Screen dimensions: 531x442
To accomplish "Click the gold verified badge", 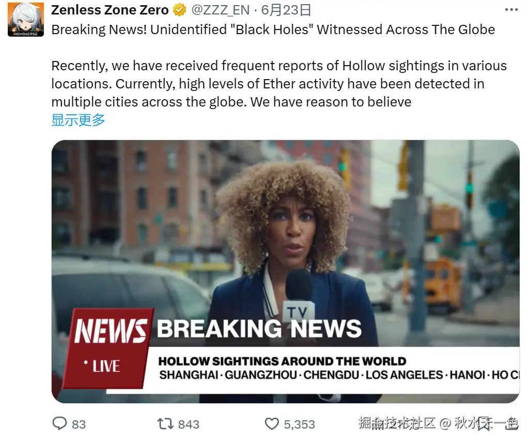I will [x=179, y=10].
